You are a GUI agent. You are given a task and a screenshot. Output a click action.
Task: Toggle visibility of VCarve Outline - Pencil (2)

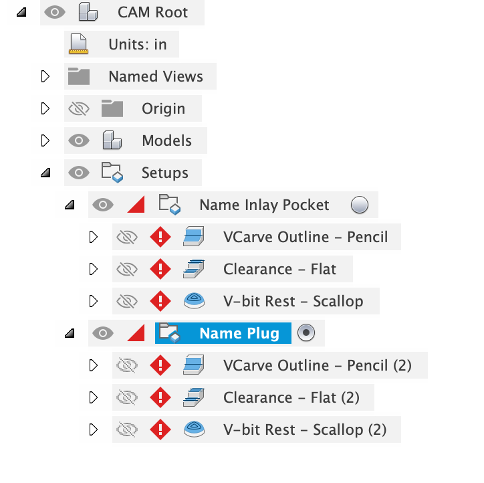(126, 366)
